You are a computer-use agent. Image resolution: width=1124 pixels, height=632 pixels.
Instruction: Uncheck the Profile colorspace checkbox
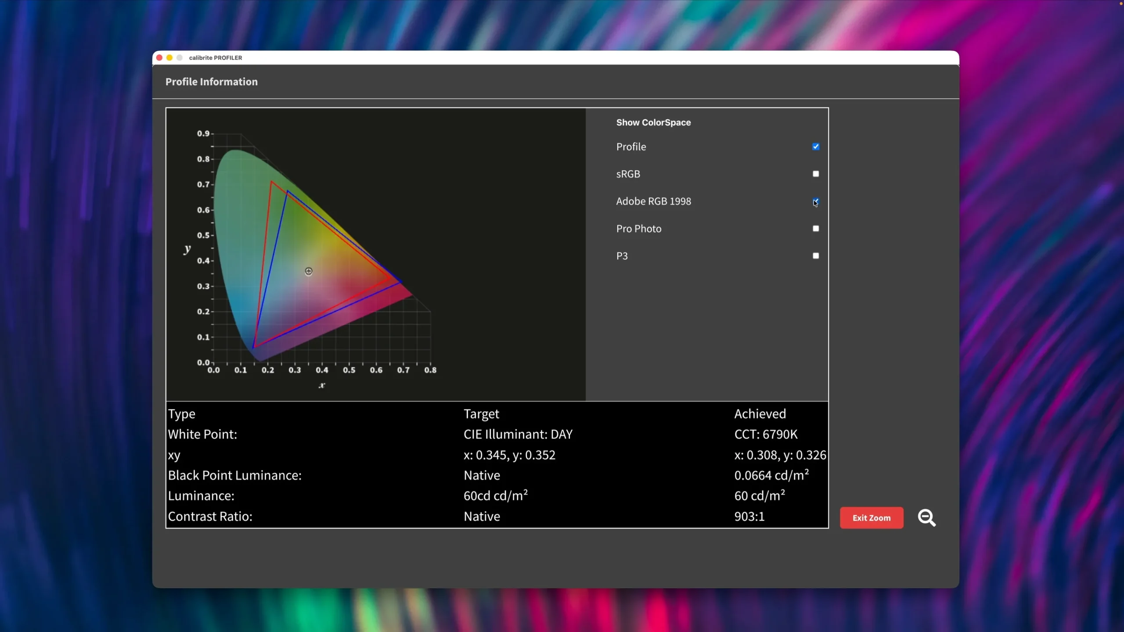point(816,147)
